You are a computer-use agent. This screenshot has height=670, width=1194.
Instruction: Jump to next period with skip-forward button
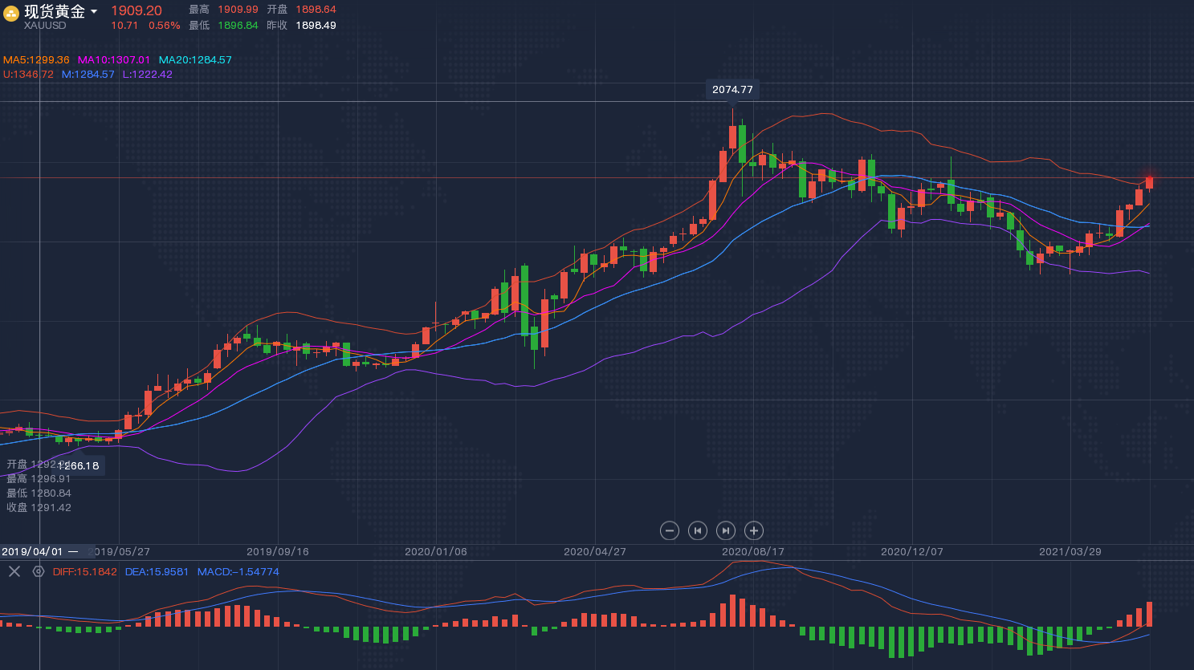coord(726,530)
